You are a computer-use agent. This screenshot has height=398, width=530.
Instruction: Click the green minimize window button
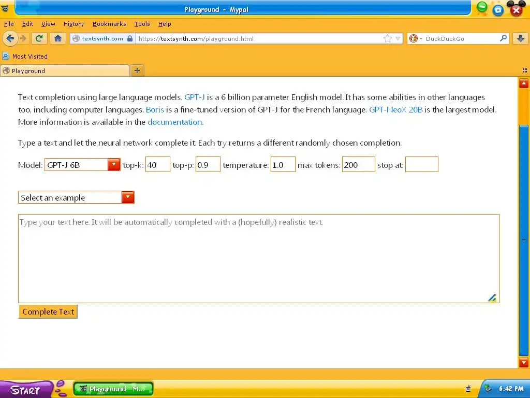(x=482, y=7)
